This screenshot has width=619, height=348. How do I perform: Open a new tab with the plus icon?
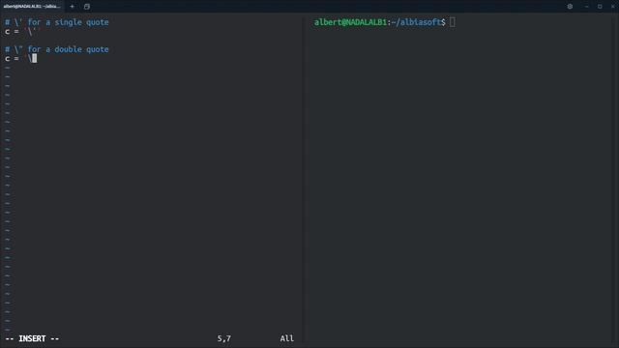72,7
